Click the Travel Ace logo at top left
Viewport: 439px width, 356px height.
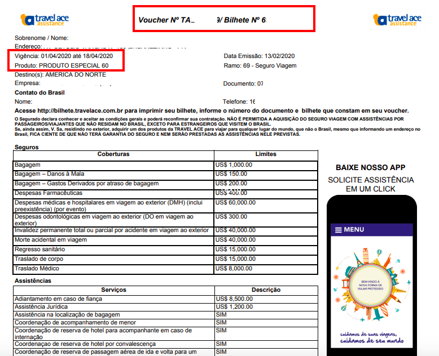pyautogui.click(x=45, y=20)
